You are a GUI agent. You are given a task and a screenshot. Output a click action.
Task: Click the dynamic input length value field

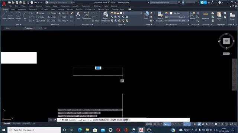click(98, 68)
